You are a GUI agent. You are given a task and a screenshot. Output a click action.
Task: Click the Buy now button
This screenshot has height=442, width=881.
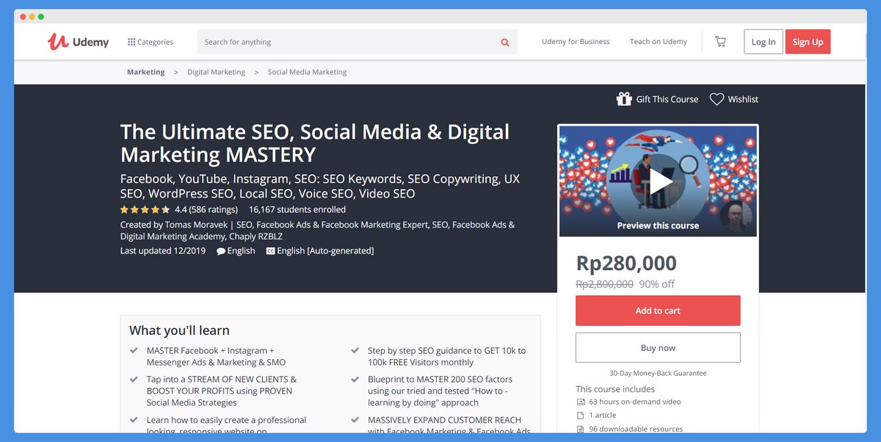[x=658, y=348]
